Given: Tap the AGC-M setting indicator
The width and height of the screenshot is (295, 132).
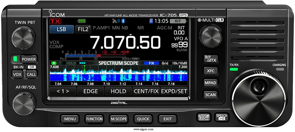Looking at the screenshot, I should point(164,28).
